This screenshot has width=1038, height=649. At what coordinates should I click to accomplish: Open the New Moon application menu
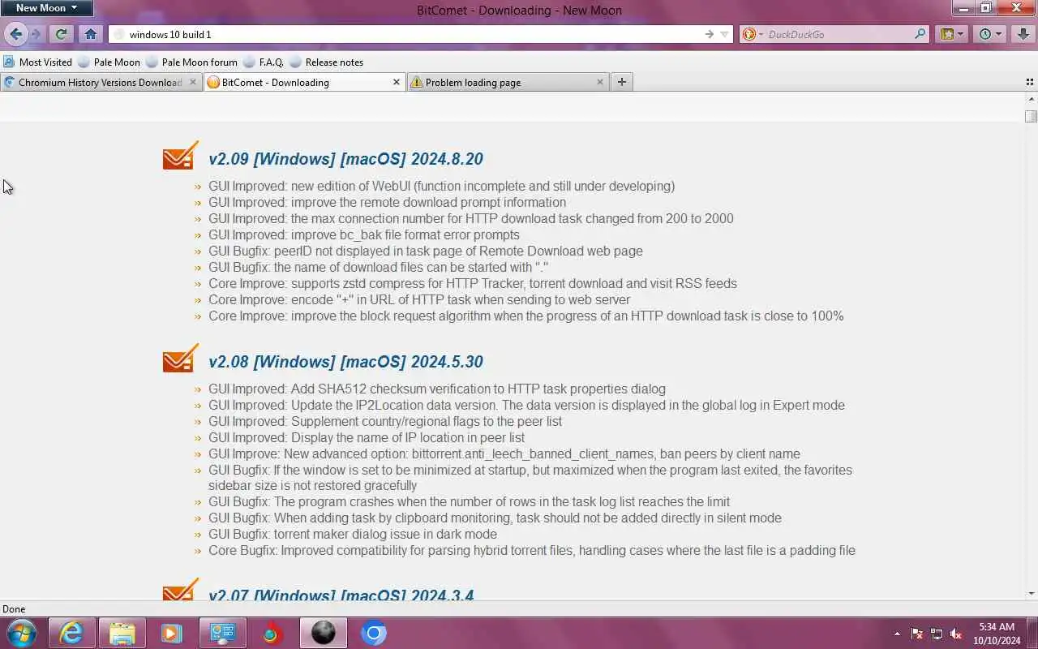46,8
